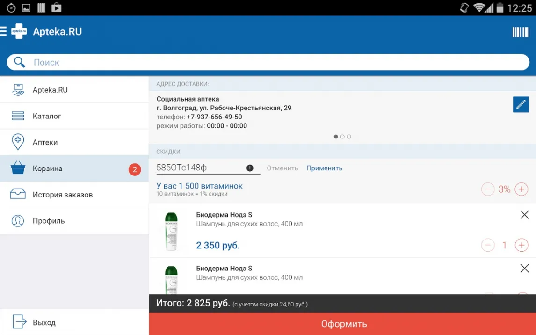Click Отменить next to promo code

pos(282,168)
